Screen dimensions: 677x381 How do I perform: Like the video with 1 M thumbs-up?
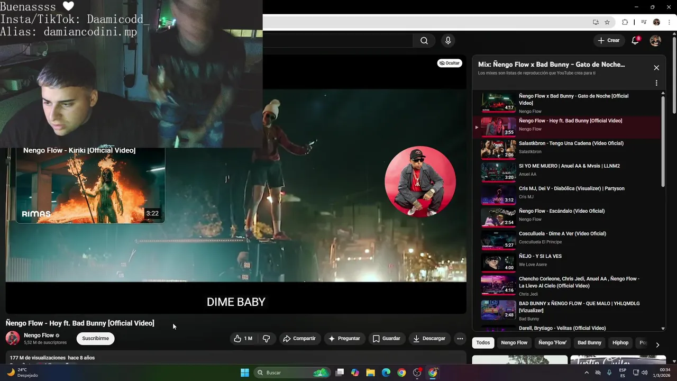pos(243,339)
